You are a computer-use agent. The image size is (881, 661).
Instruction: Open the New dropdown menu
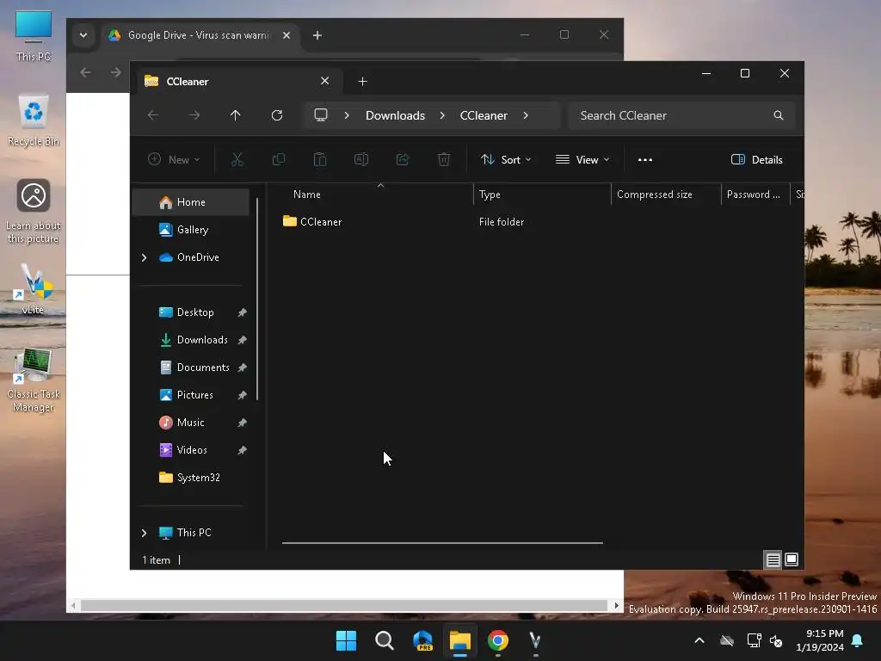[174, 159]
